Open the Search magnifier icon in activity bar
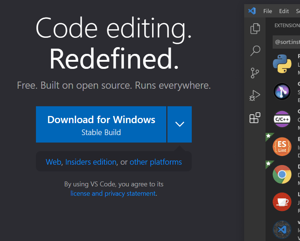This screenshot has width=300, height=241. coord(255,51)
